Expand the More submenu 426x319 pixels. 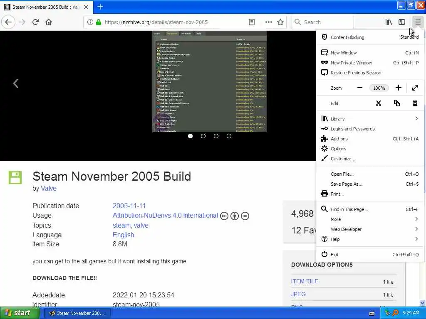point(370,219)
